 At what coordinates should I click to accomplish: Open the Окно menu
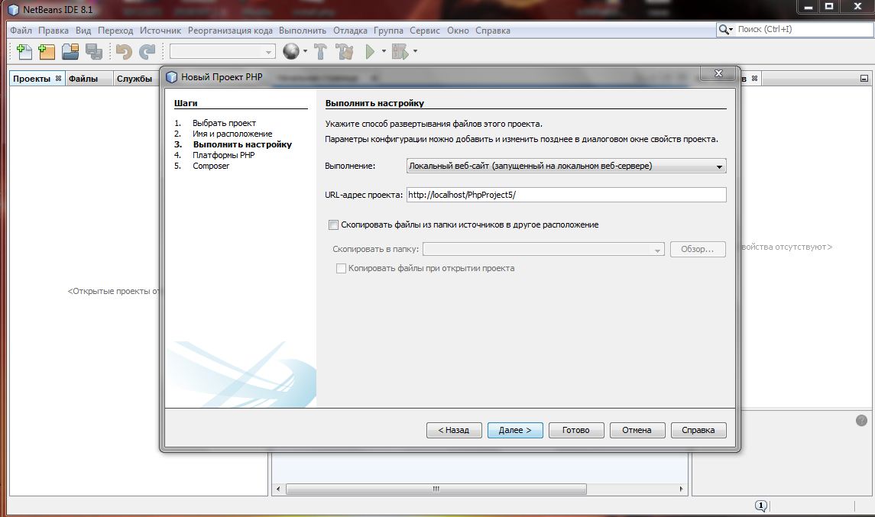coord(458,31)
